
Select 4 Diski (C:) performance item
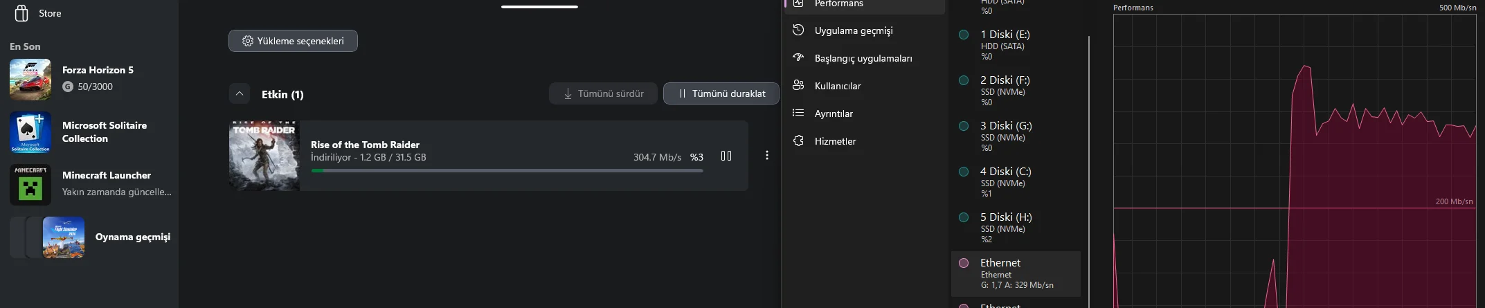[1016, 182]
